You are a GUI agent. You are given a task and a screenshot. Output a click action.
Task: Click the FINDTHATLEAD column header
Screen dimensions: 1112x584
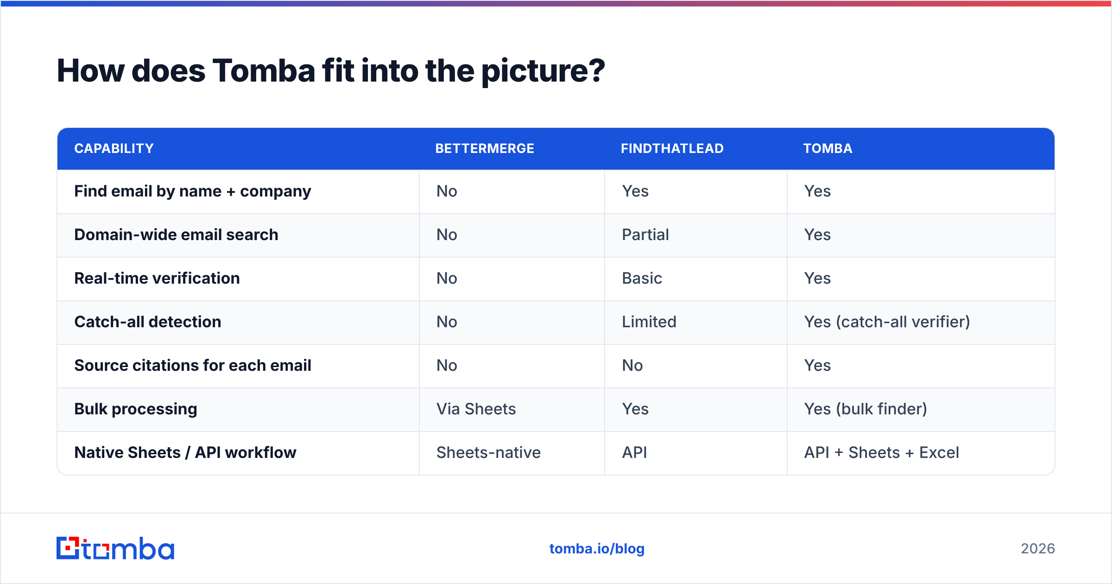click(x=672, y=148)
